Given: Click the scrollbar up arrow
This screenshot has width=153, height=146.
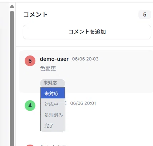Looking at the screenshot, I should (x=12, y=6).
